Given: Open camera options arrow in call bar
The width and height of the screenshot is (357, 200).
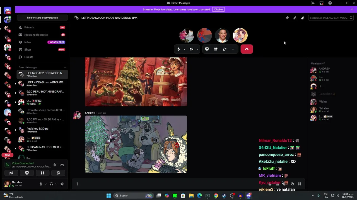Looking at the screenshot, I should tap(197, 49).
